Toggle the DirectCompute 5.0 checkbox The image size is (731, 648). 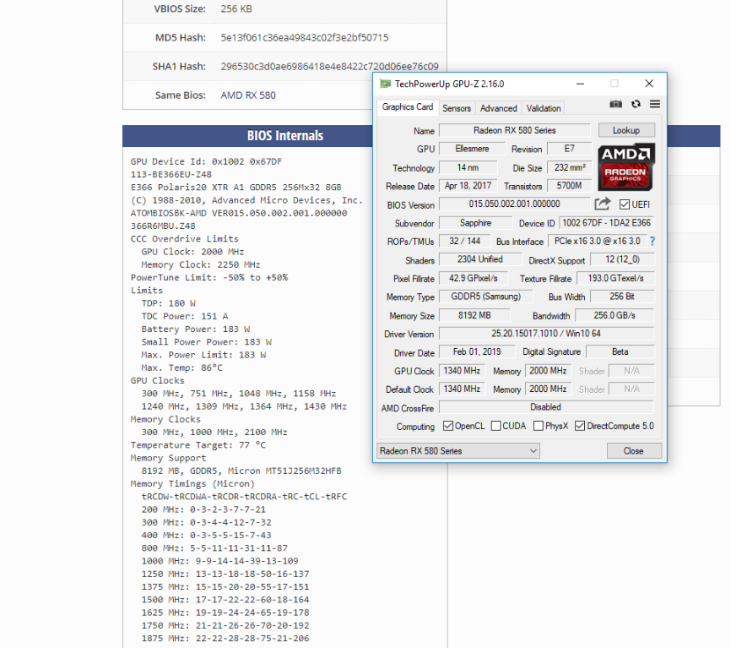pos(580,426)
